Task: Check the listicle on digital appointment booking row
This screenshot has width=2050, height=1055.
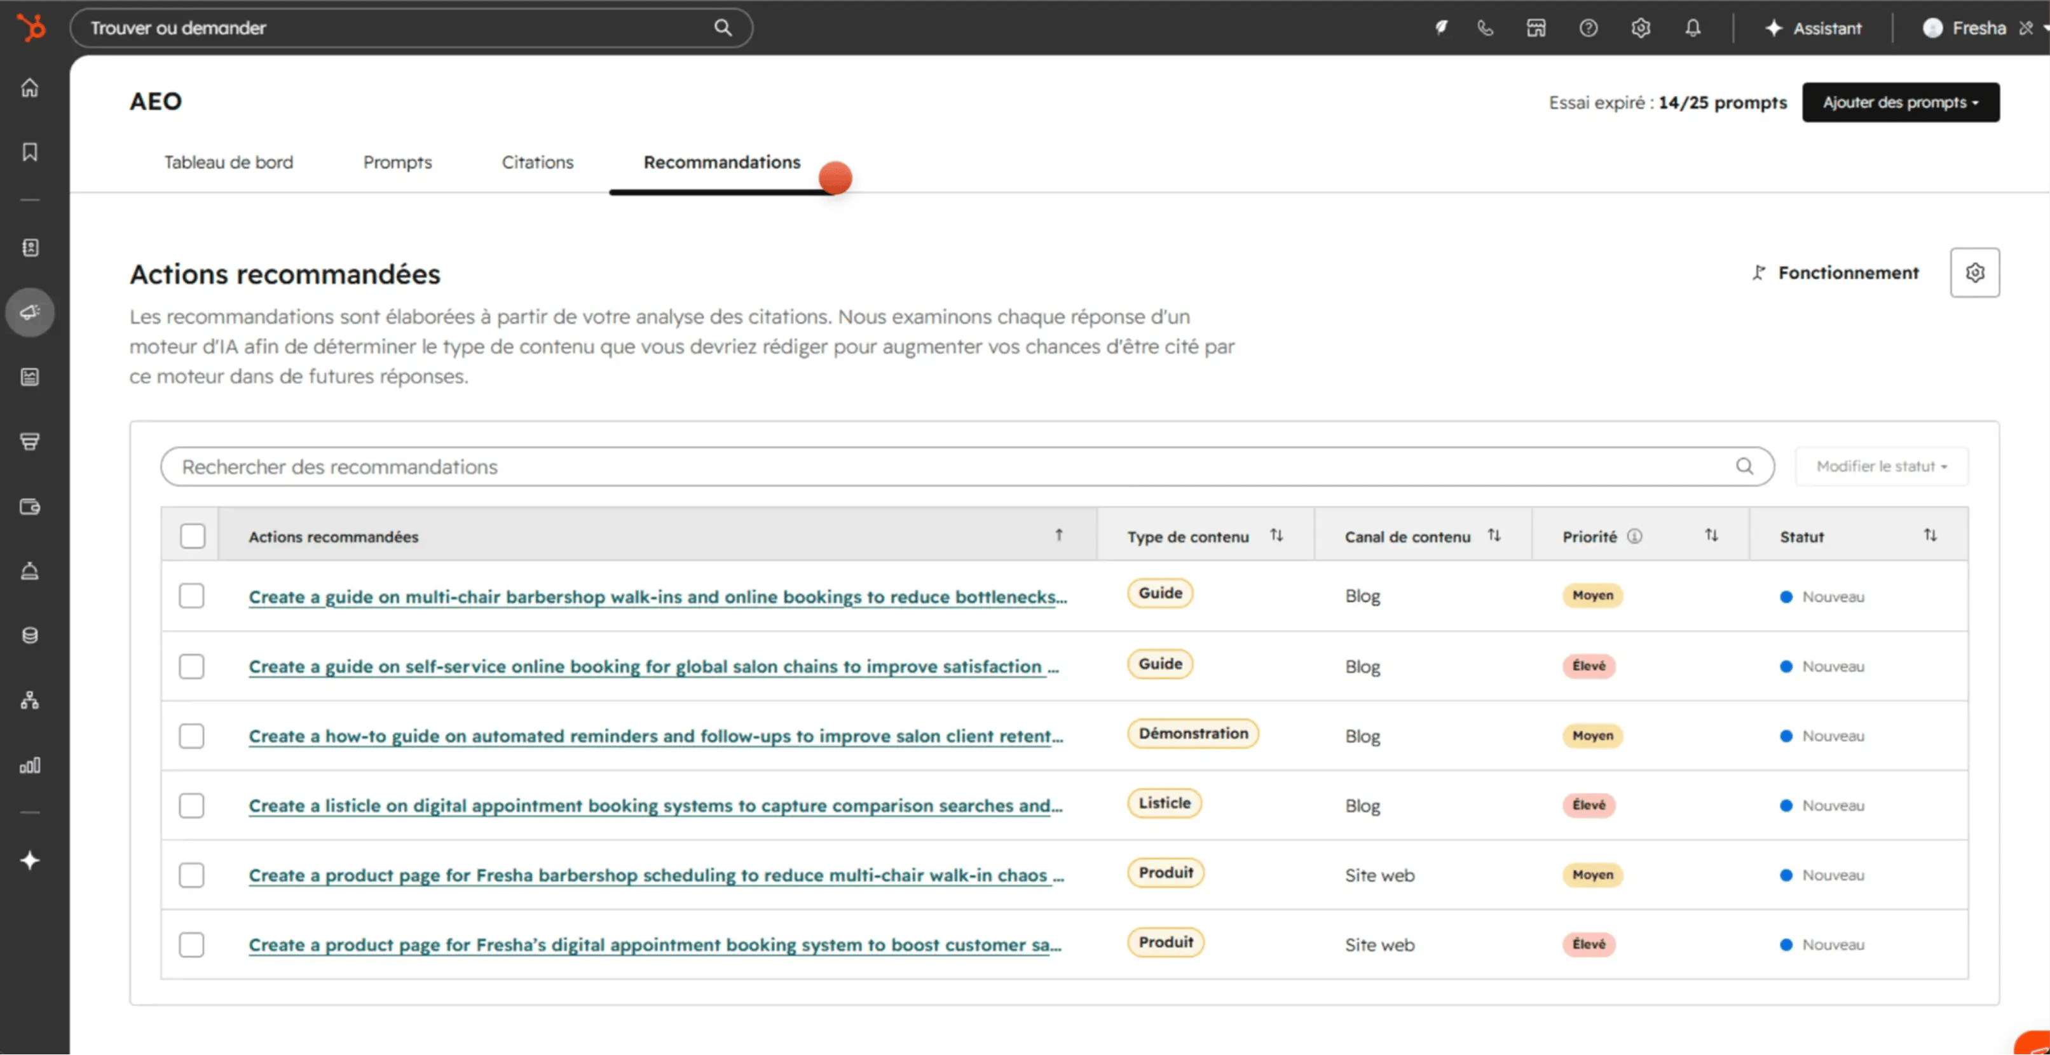Action: tap(192, 805)
